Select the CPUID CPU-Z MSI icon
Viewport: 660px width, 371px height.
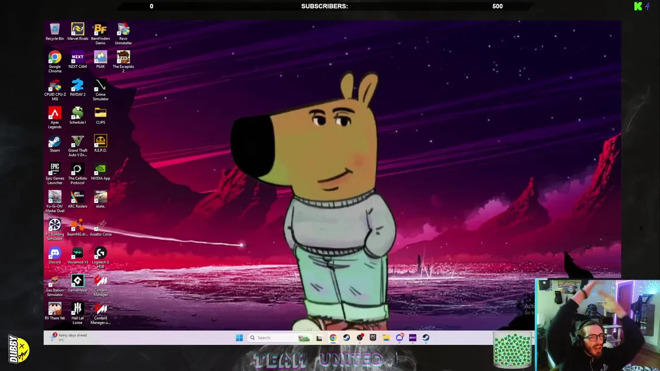coord(55,90)
